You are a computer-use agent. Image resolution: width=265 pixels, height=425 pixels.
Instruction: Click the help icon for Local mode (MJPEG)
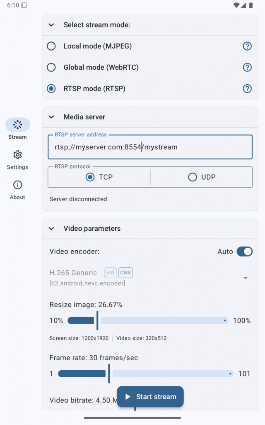(x=247, y=46)
